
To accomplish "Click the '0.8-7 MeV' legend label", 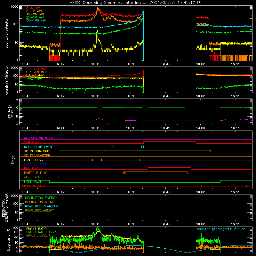I will tap(35, 75).
